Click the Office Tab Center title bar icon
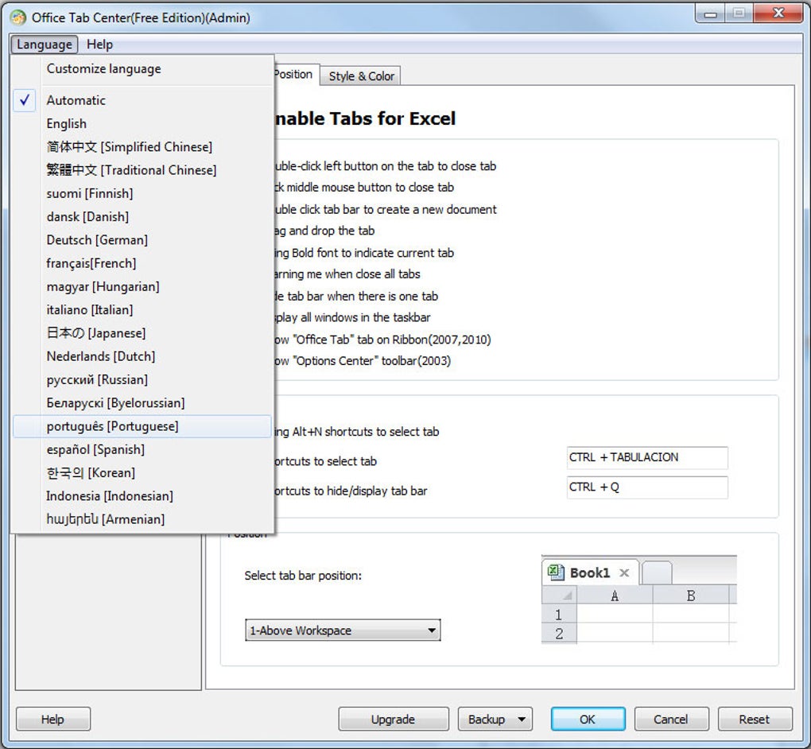 pos(17,17)
